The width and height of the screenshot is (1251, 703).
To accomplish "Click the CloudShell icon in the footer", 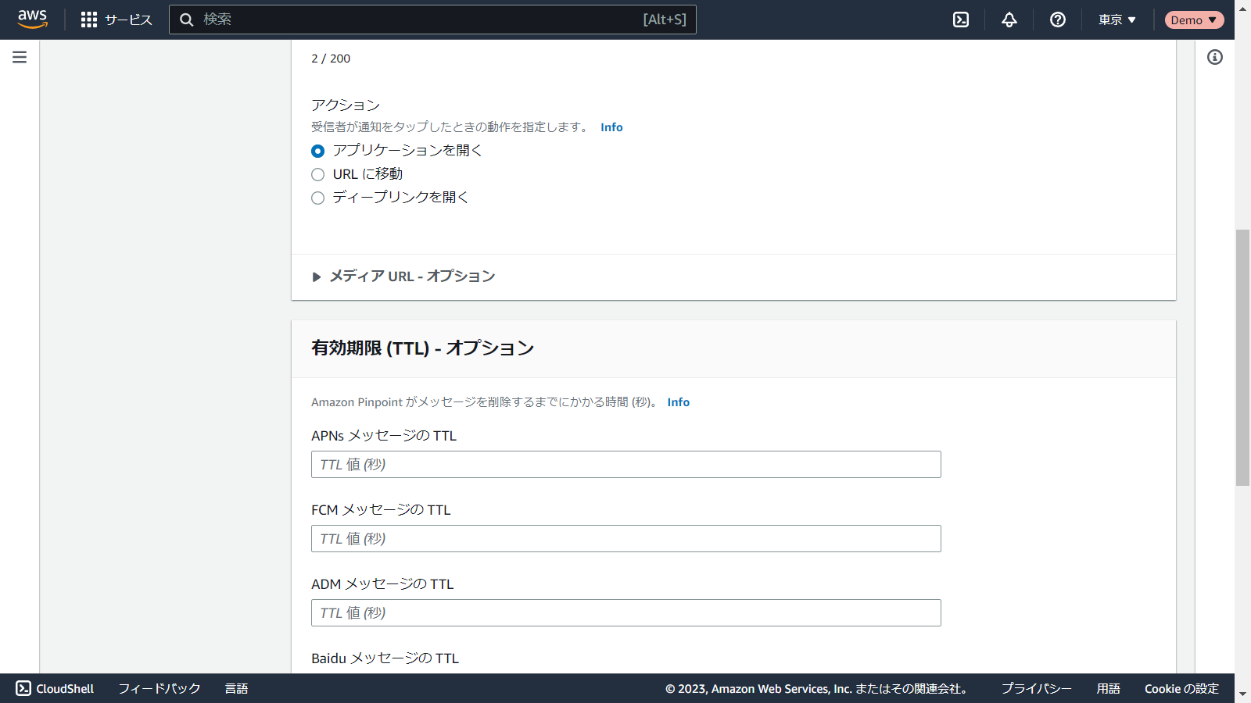I will pos(23,688).
